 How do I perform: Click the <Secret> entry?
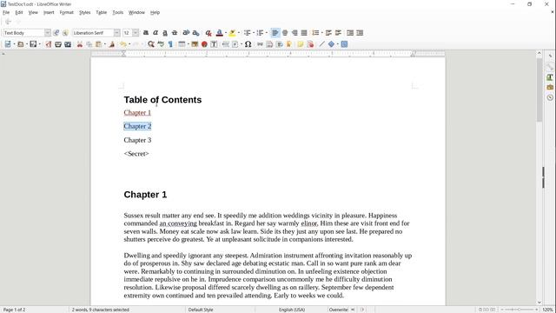136,154
